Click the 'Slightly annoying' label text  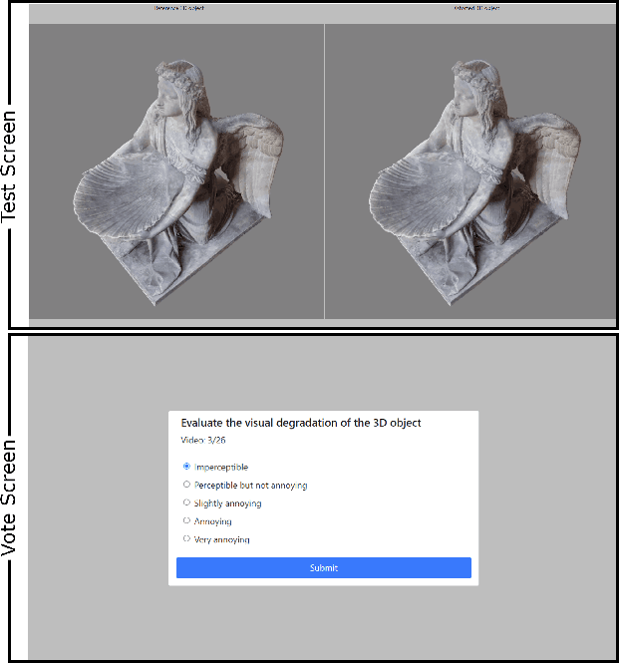[228, 504]
